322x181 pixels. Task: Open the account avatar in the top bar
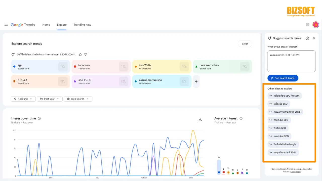(315, 25)
